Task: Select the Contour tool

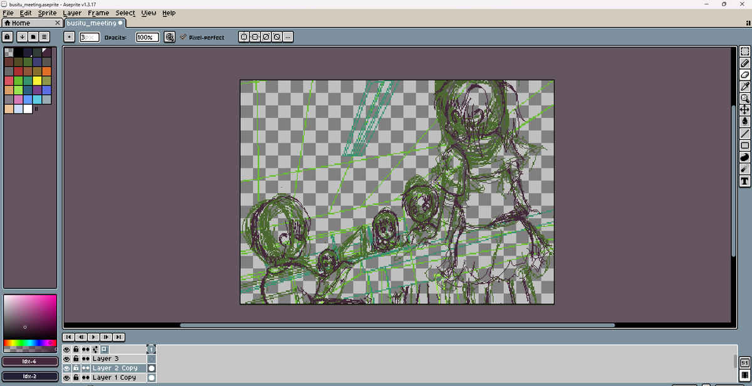Action: click(x=745, y=157)
